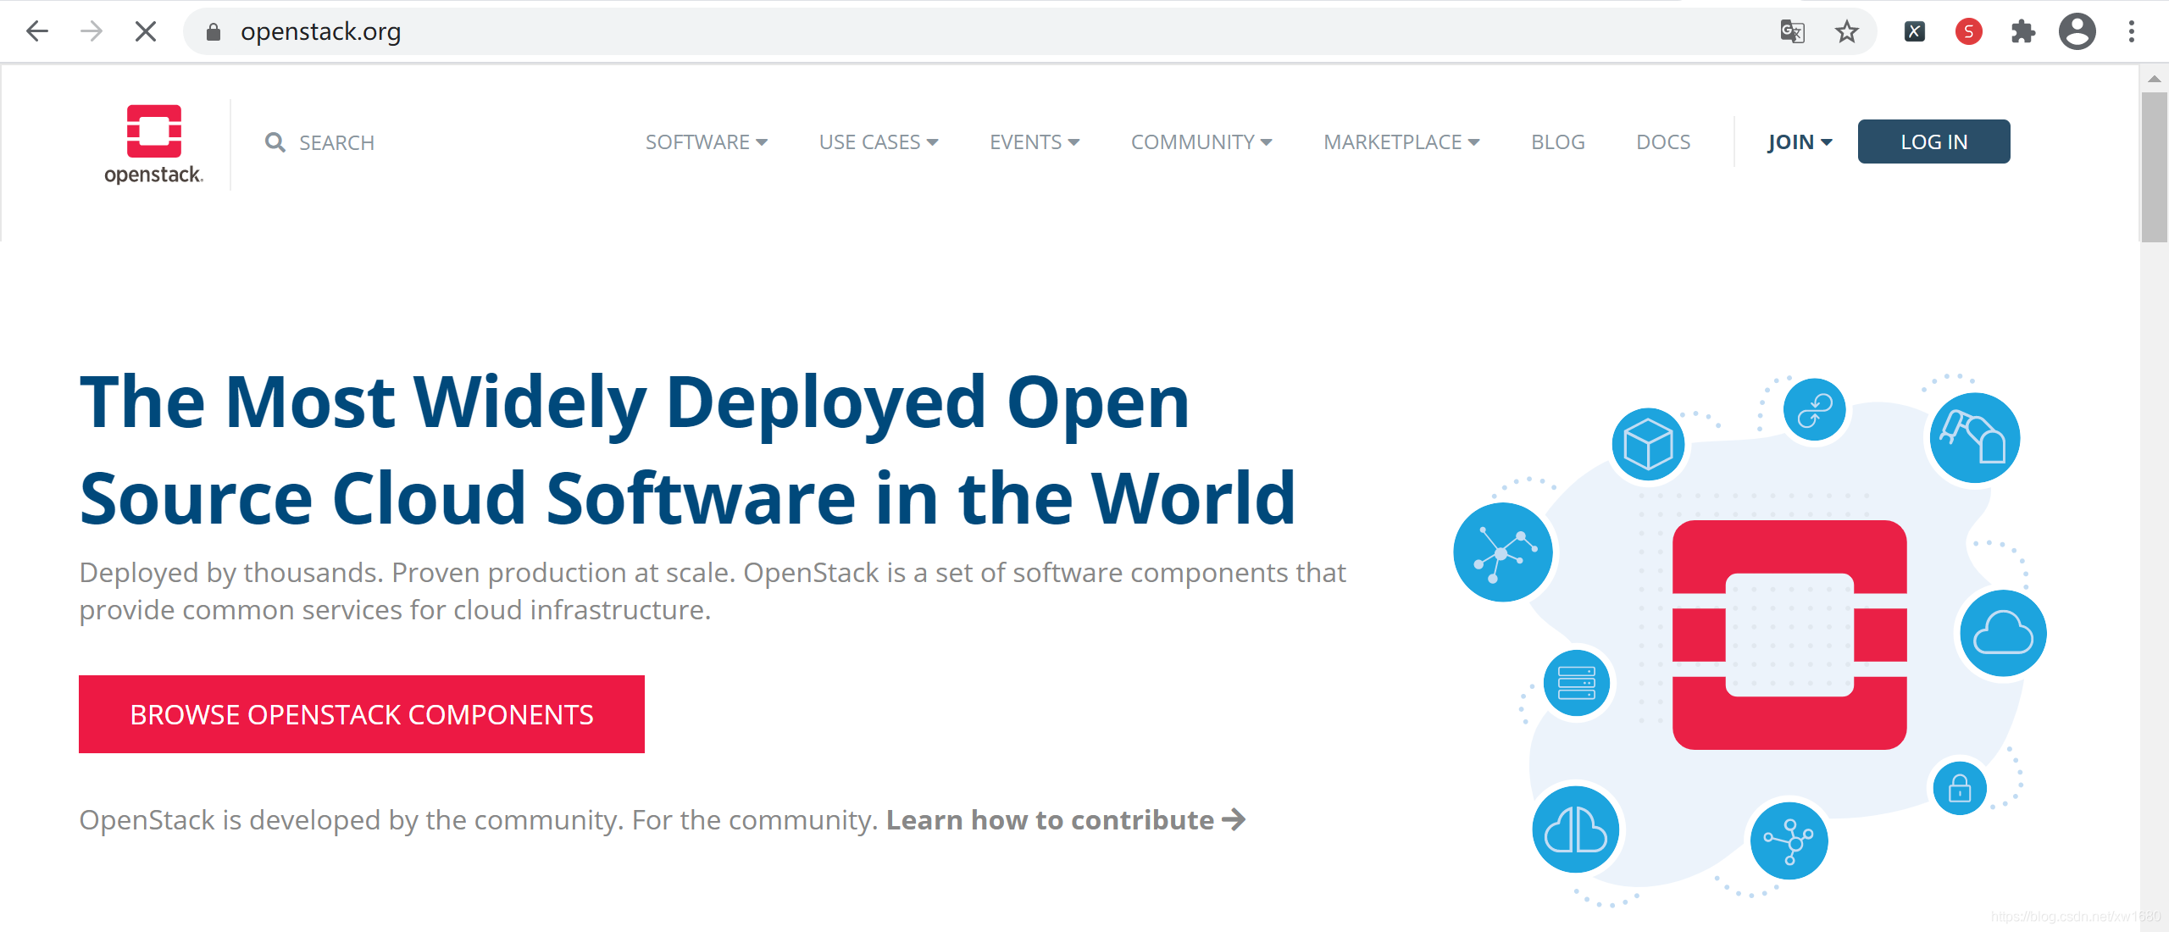Click the large cloud circle icon
Viewport: 2169px width, 932px height.
[2003, 633]
